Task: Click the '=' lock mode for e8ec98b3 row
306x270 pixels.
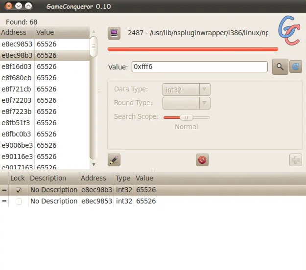Action: point(4,190)
